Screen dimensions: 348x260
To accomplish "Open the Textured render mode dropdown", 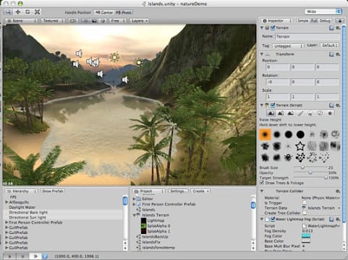I will tap(53, 21).
